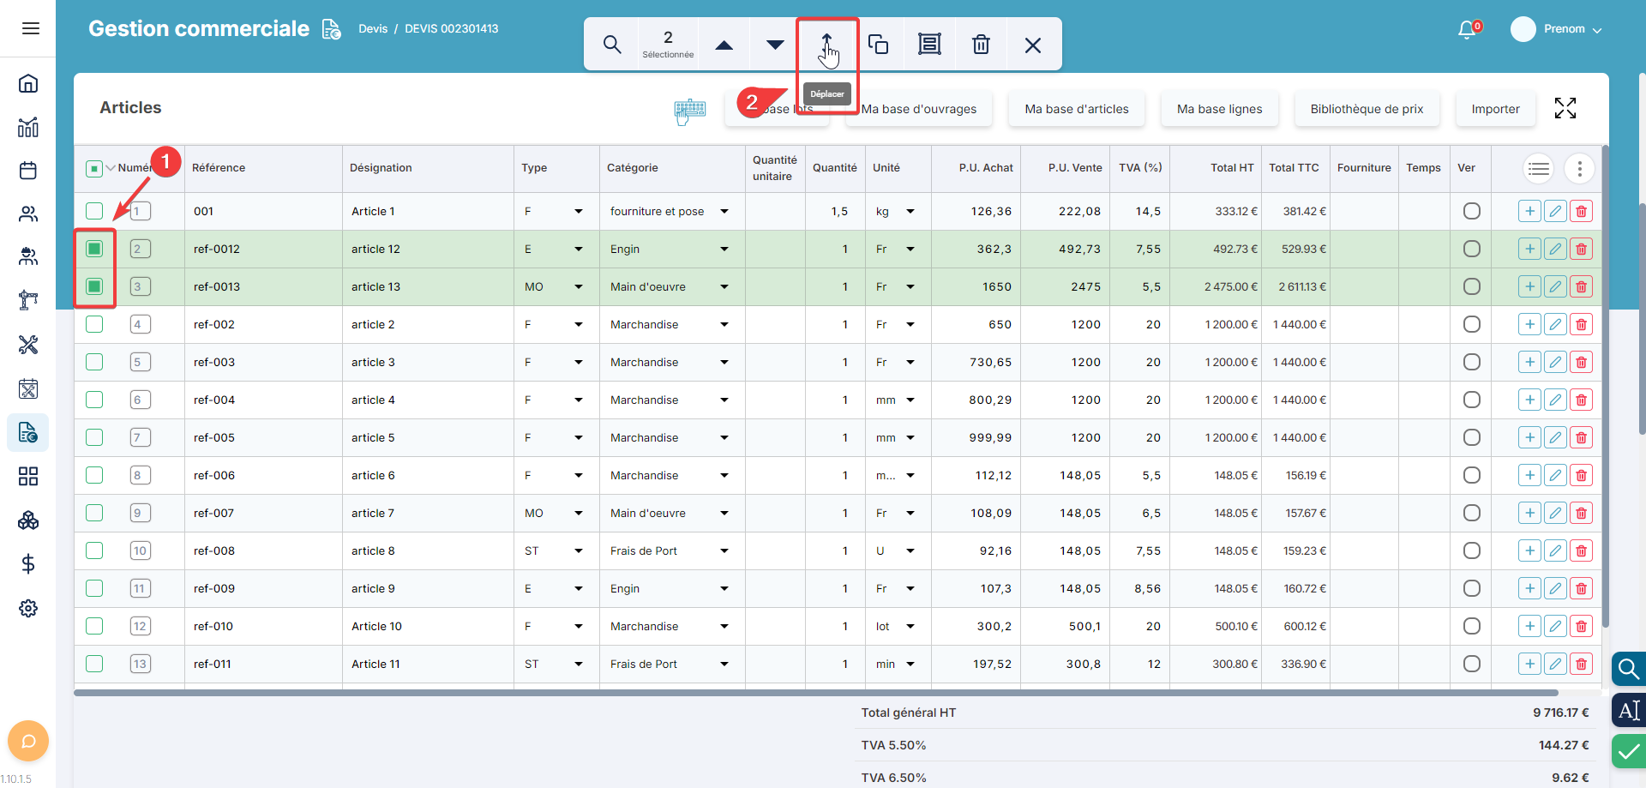Click the Importer button

pyautogui.click(x=1495, y=109)
